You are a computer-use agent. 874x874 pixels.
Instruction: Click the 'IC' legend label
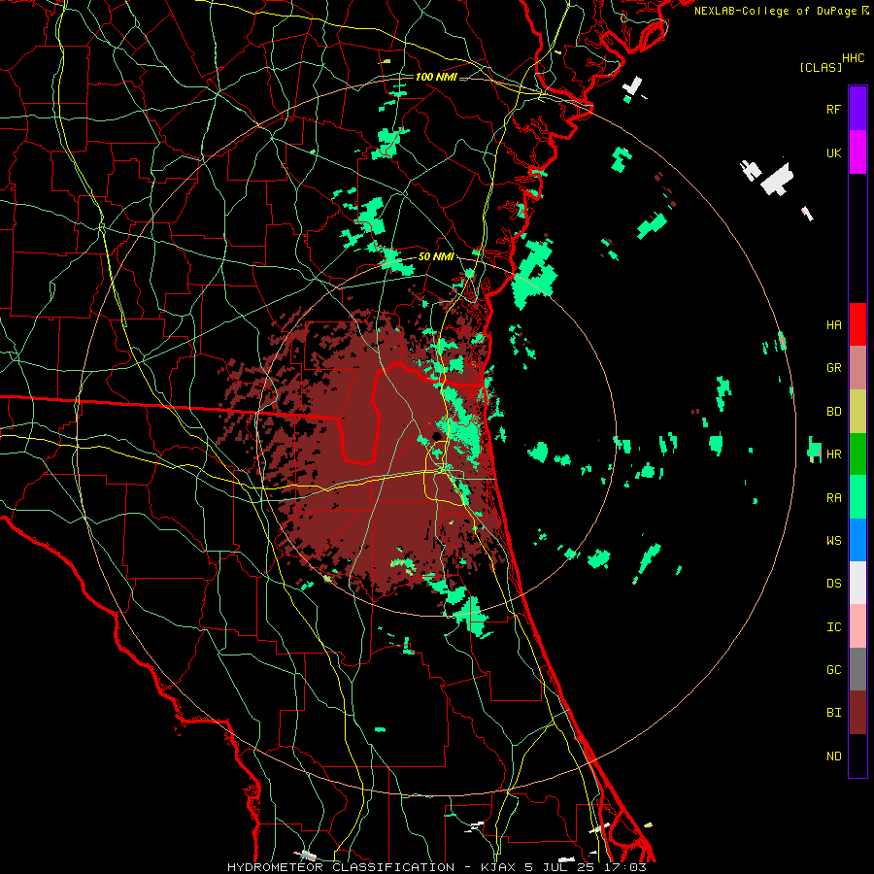tap(833, 626)
